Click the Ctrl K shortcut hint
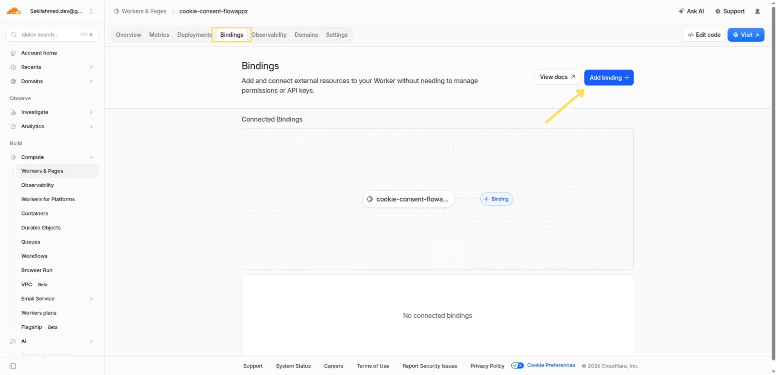 pyautogui.click(x=87, y=35)
